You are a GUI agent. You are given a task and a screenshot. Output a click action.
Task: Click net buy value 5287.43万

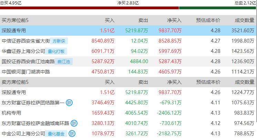point(170,61)
